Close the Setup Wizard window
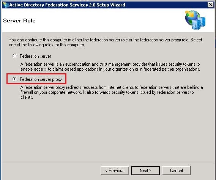 pyautogui.click(x=210, y=5)
